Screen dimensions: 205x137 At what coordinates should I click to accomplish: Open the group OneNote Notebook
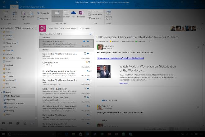pyautogui.click(x=81, y=14)
